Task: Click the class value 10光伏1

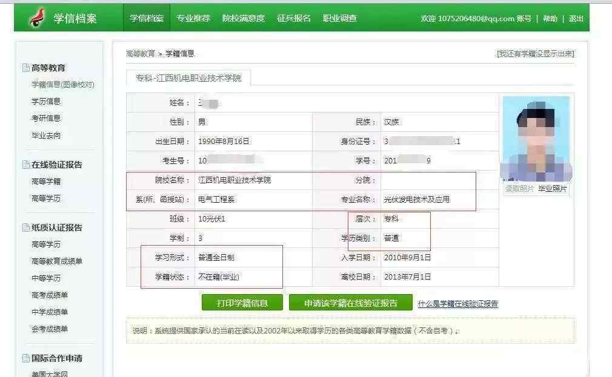Action: click(212, 218)
